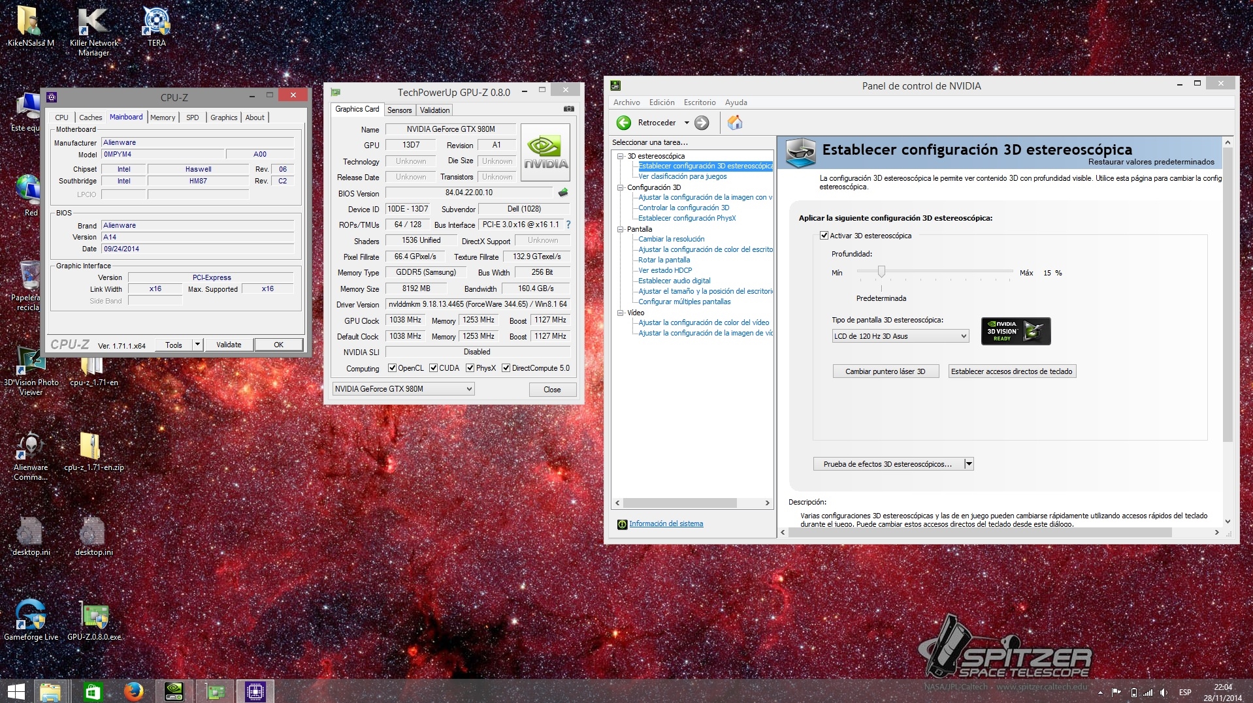The width and height of the screenshot is (1253, 703).
Task: Open Prueba de efectos estereoscópicos dropdown arrow
Action: click(x=969, y=464)
